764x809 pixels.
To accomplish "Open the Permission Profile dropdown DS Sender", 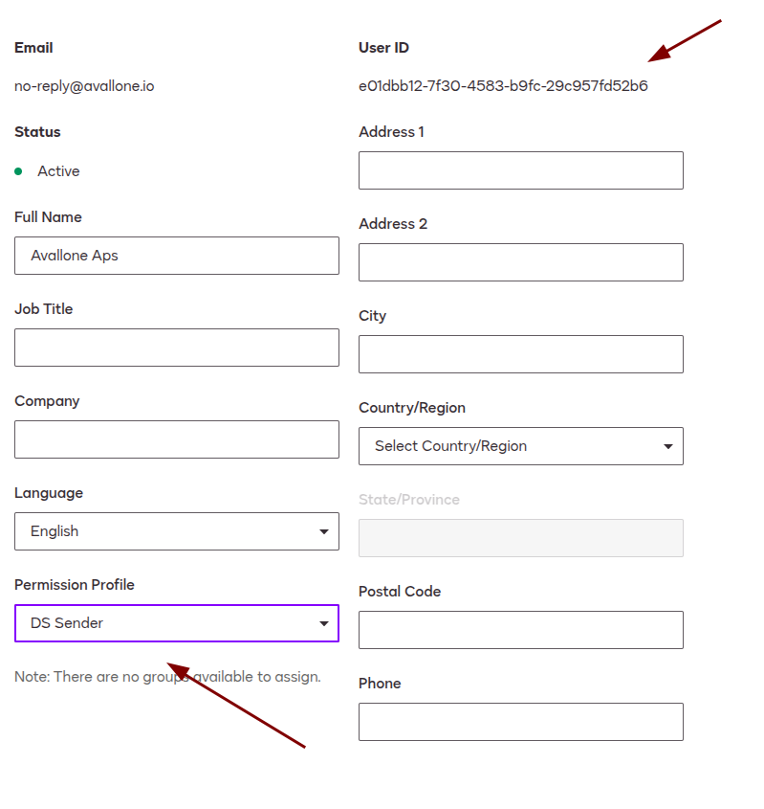I will pos(177,622).
